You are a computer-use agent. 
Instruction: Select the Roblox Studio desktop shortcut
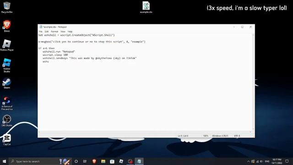click(7, 65)
